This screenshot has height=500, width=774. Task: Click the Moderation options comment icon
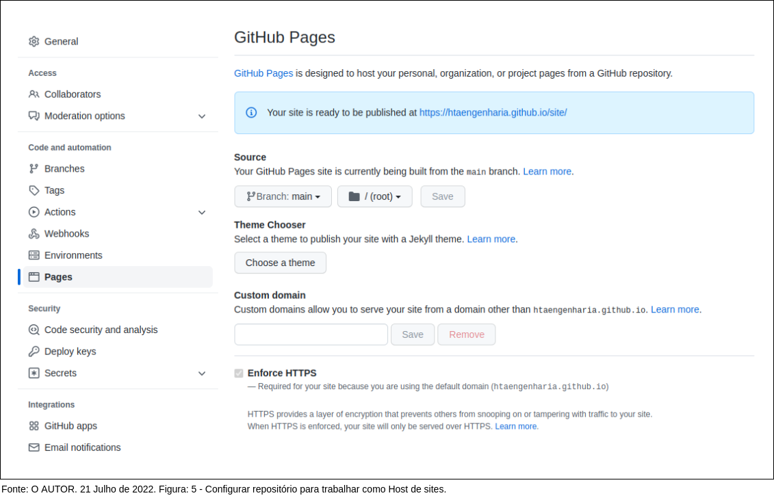(34, 116)
